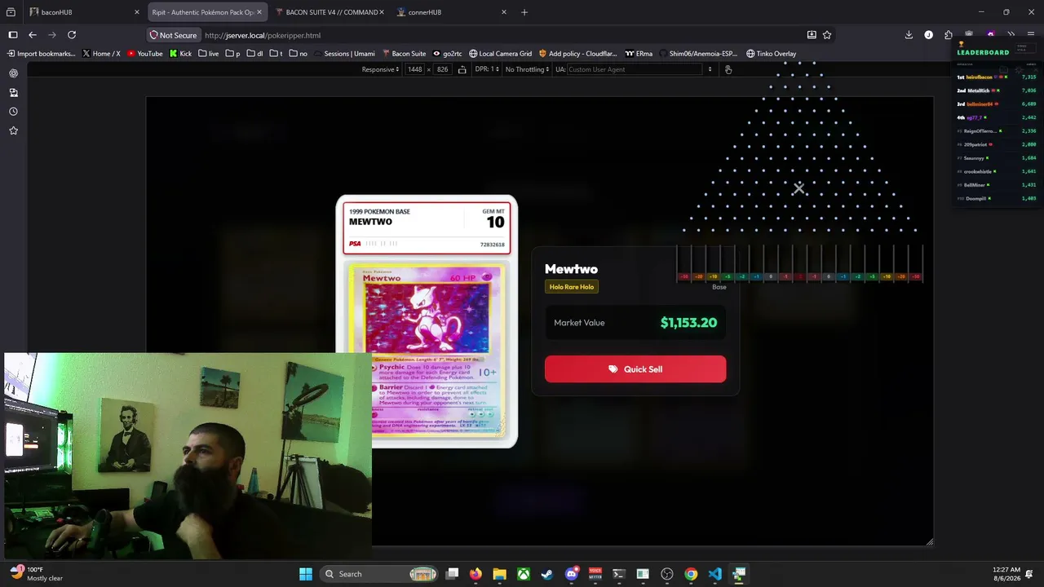Viewport: 1044px width, 587px height.
Task: Open the Windows Start menu
Action: tap(306, 574)
